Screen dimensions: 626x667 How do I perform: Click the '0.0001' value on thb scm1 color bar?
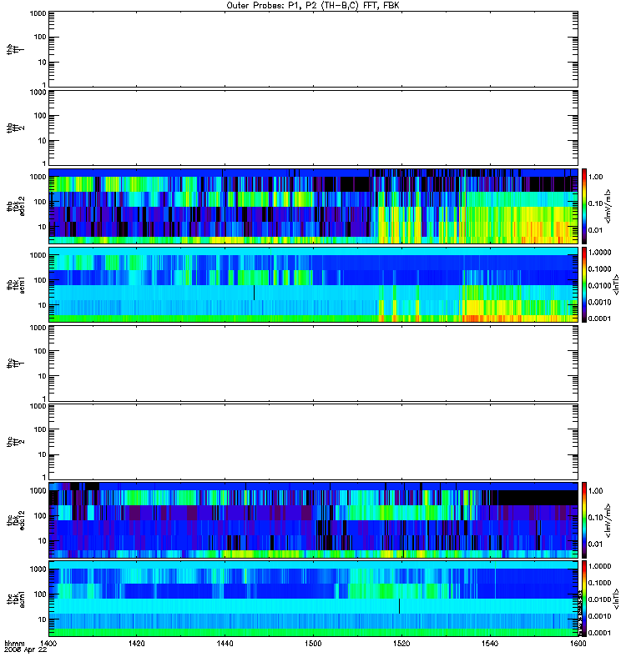pyautogui.click(x=599, y=318)
